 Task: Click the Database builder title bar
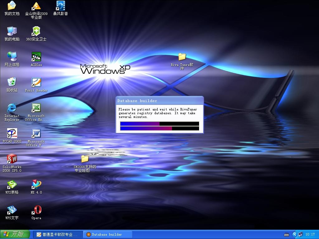[159, 101]
